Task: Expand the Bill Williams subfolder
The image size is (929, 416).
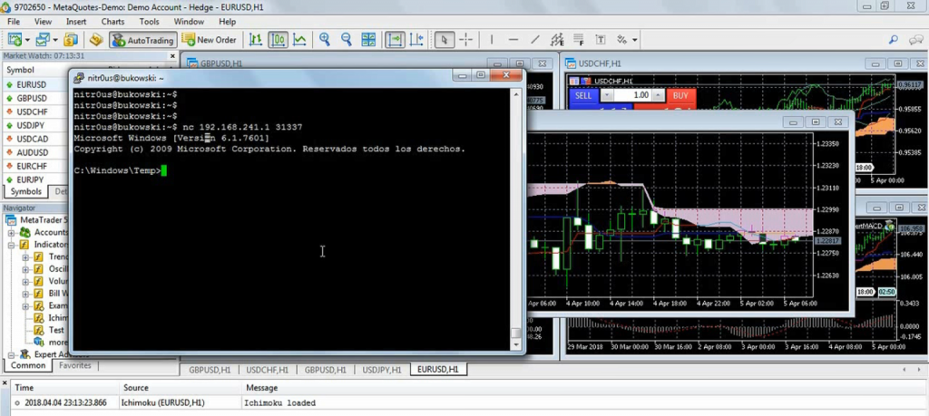Action: [25, 294]
